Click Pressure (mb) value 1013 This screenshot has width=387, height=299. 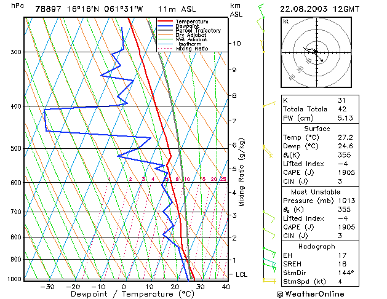tap(346, 201)
